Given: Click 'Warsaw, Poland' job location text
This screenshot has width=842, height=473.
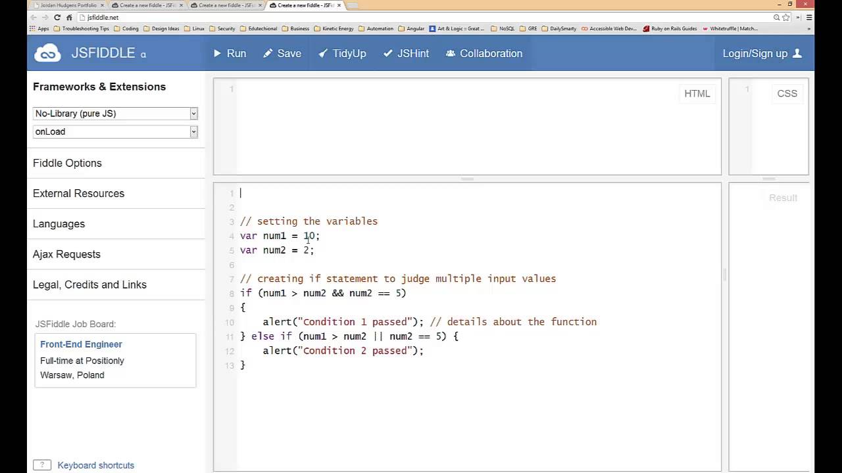Looking at the screenshot, I should click(x=72, y=375).
